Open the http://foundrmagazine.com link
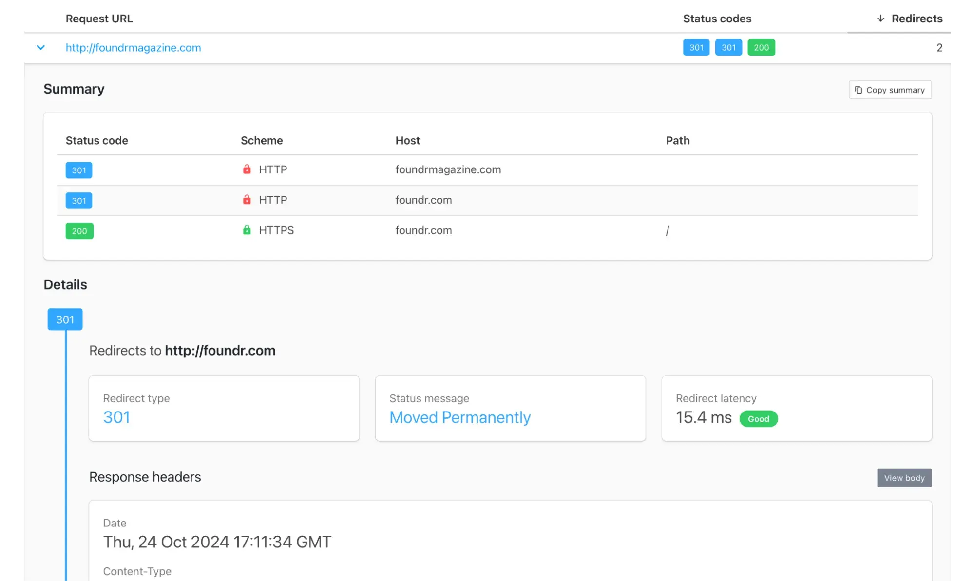 [133, 48]
